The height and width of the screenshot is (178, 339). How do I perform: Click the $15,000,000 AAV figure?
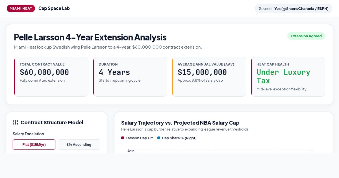pyautogui.click(x=202, y=72)
